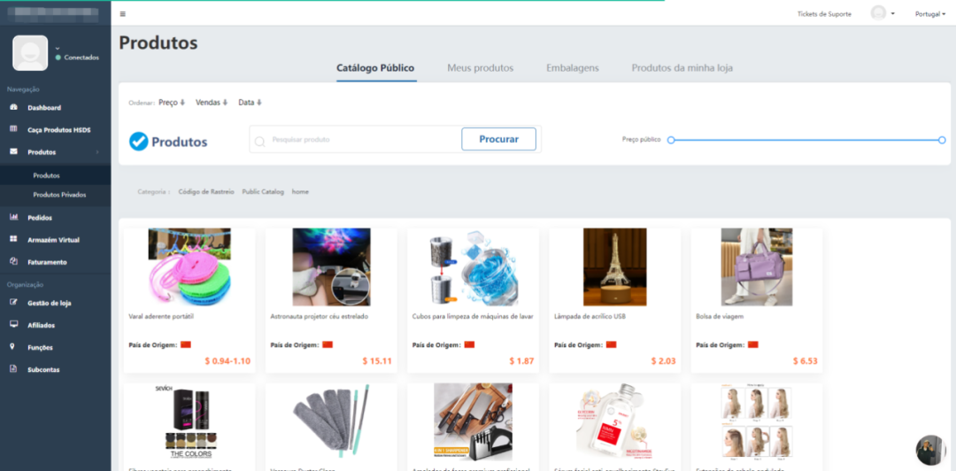Sort products by Vendas
The image size is (956, 471).
211,103
